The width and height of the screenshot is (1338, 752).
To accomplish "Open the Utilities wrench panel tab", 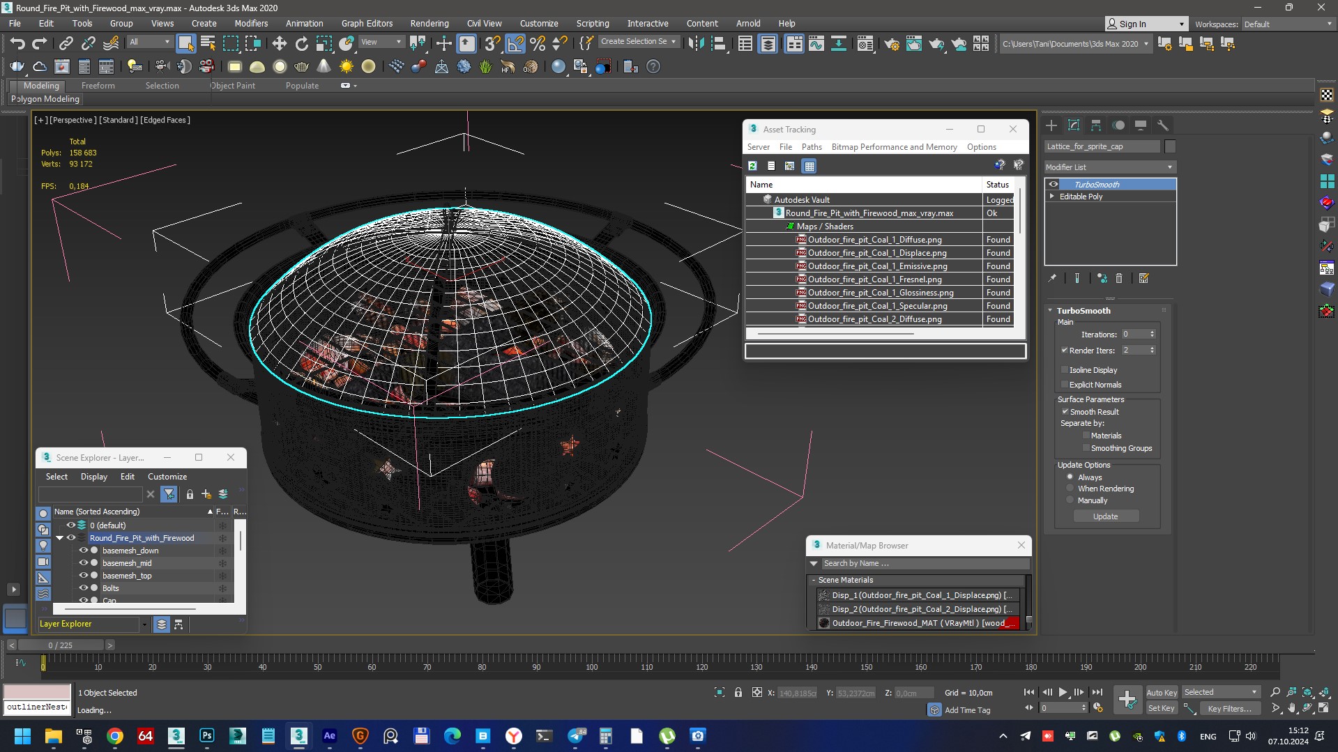I will (1162, 125).
